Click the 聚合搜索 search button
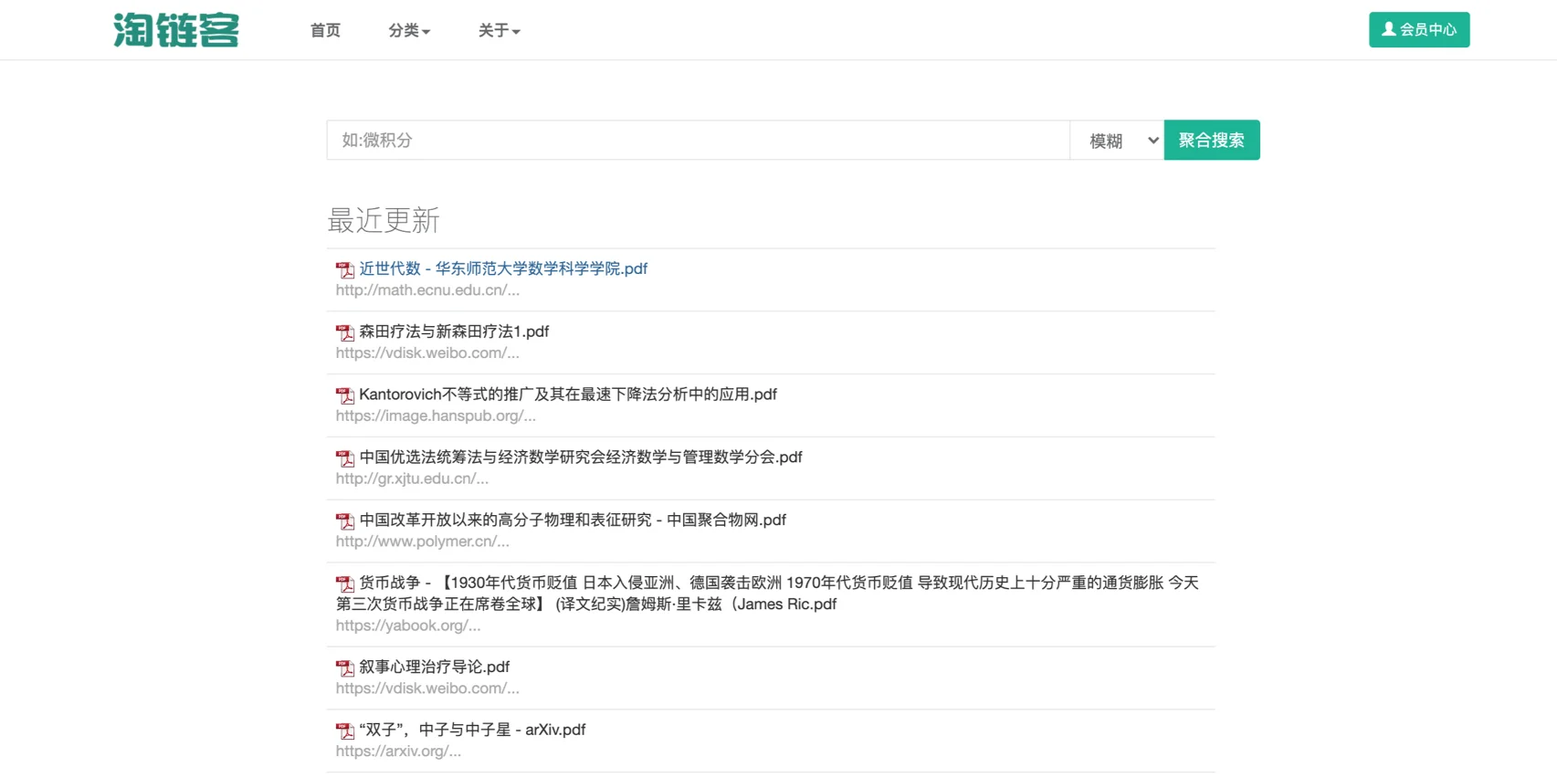The image size is (1557, 778). point(1212,140)
